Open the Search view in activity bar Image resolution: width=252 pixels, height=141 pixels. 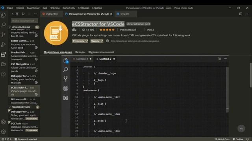(x=4, y=25)
